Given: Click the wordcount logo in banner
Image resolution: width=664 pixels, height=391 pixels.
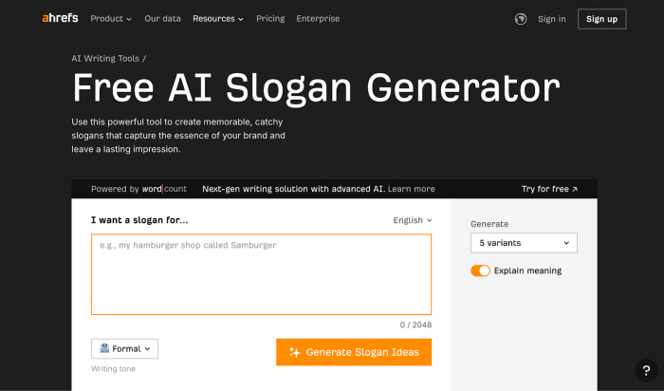Looking at the screenshot, I should (x=164, y=189).
